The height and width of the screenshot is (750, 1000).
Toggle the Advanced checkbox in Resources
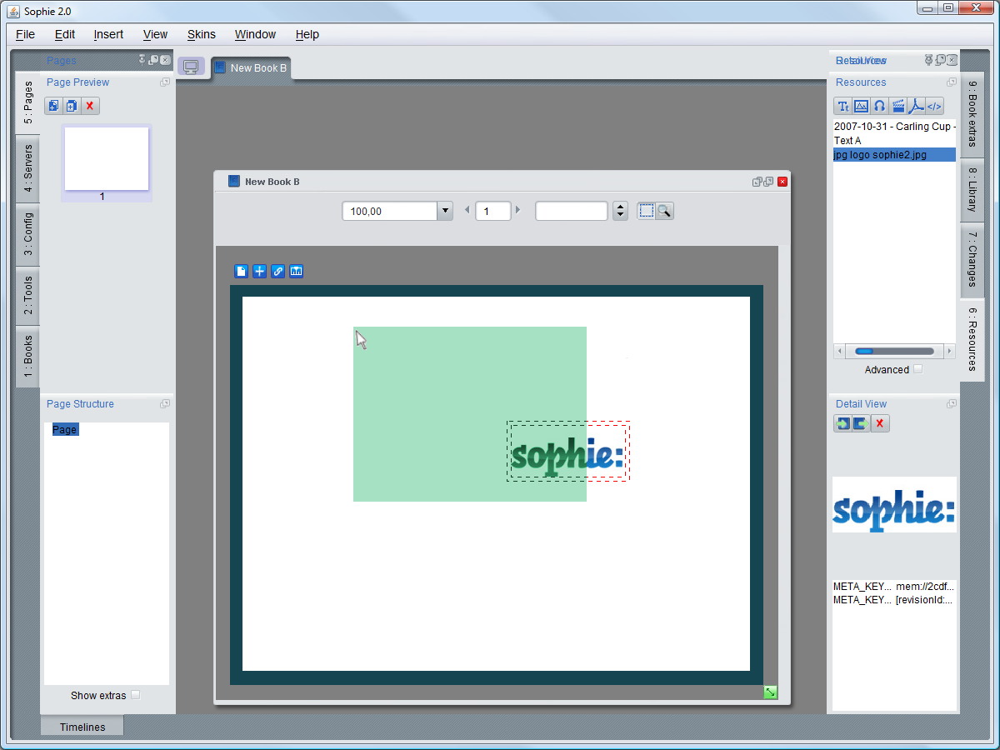click(x=918, y=369)
